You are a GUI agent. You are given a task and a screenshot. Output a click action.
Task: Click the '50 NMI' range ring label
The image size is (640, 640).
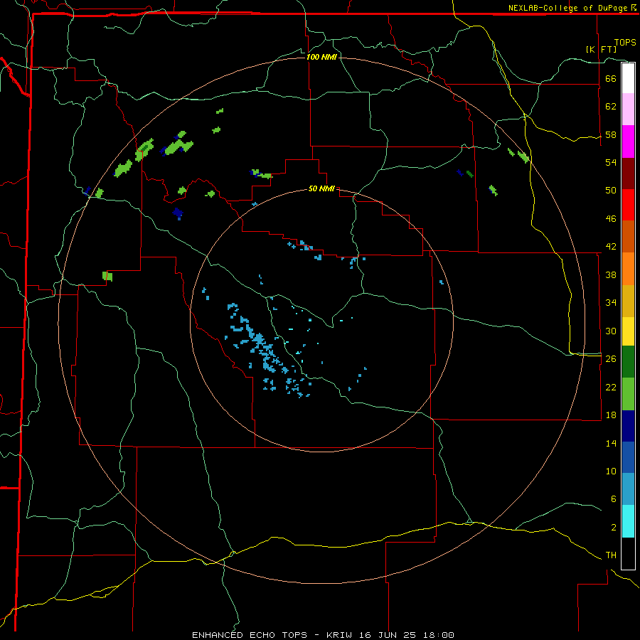321,188
